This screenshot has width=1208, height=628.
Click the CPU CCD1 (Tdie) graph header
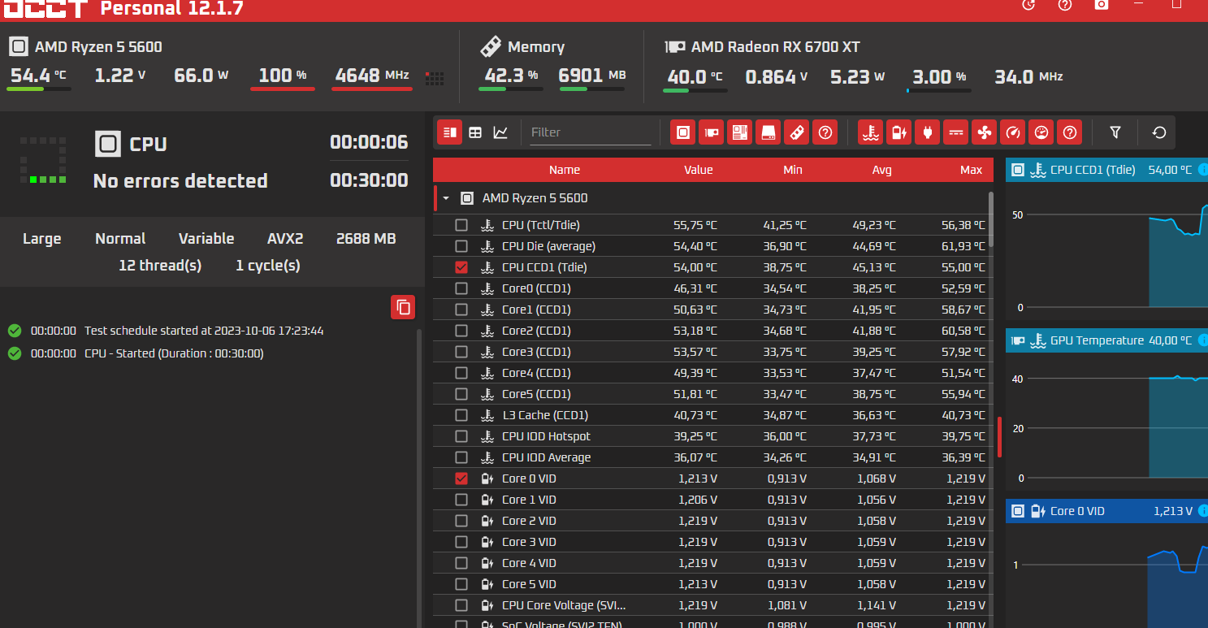click(x=1106, y=170)
